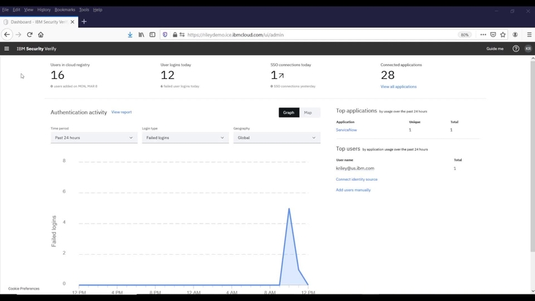Open the Library bookshelf icon

(x=141, y=34)
